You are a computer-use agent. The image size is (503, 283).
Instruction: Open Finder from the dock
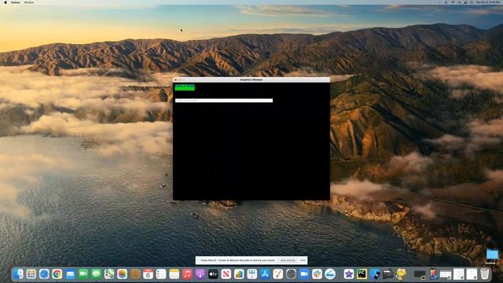[18, 274]
